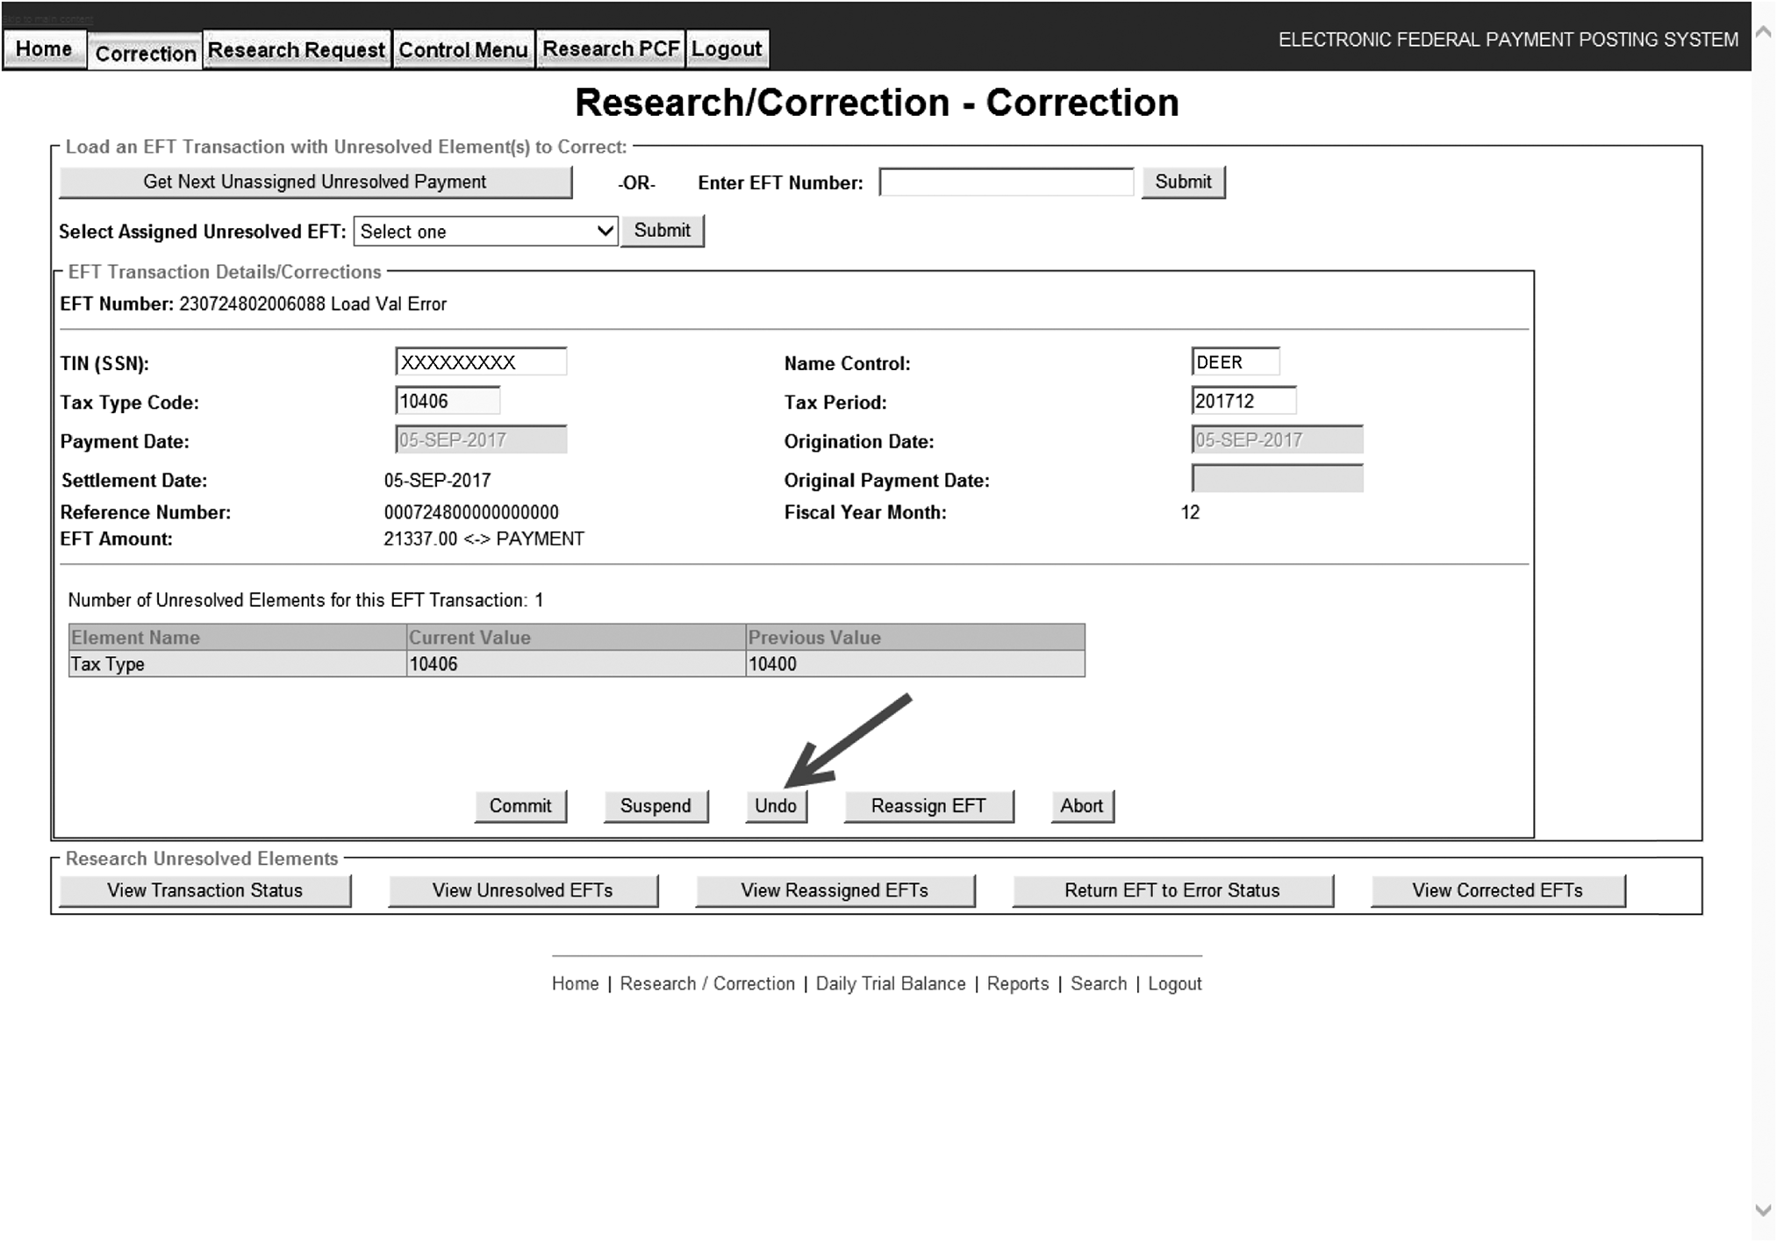The width and height of the screenshot is (1777, 1242).
Task: Click Return EFT to Error Status
Action: point(1172,890)
